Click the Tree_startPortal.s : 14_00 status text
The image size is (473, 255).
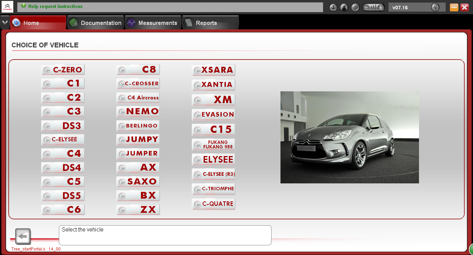(36, 249)
